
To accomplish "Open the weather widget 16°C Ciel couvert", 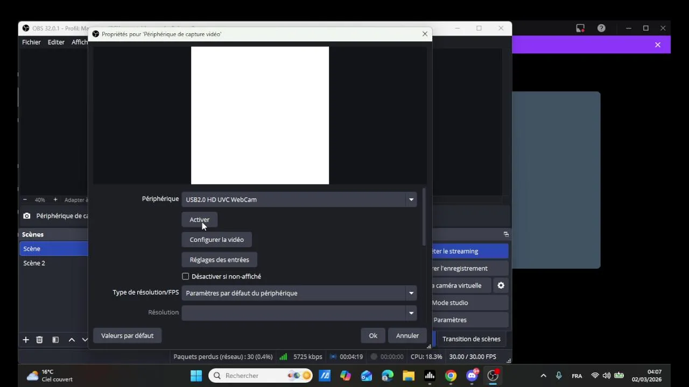I will 50,376.
